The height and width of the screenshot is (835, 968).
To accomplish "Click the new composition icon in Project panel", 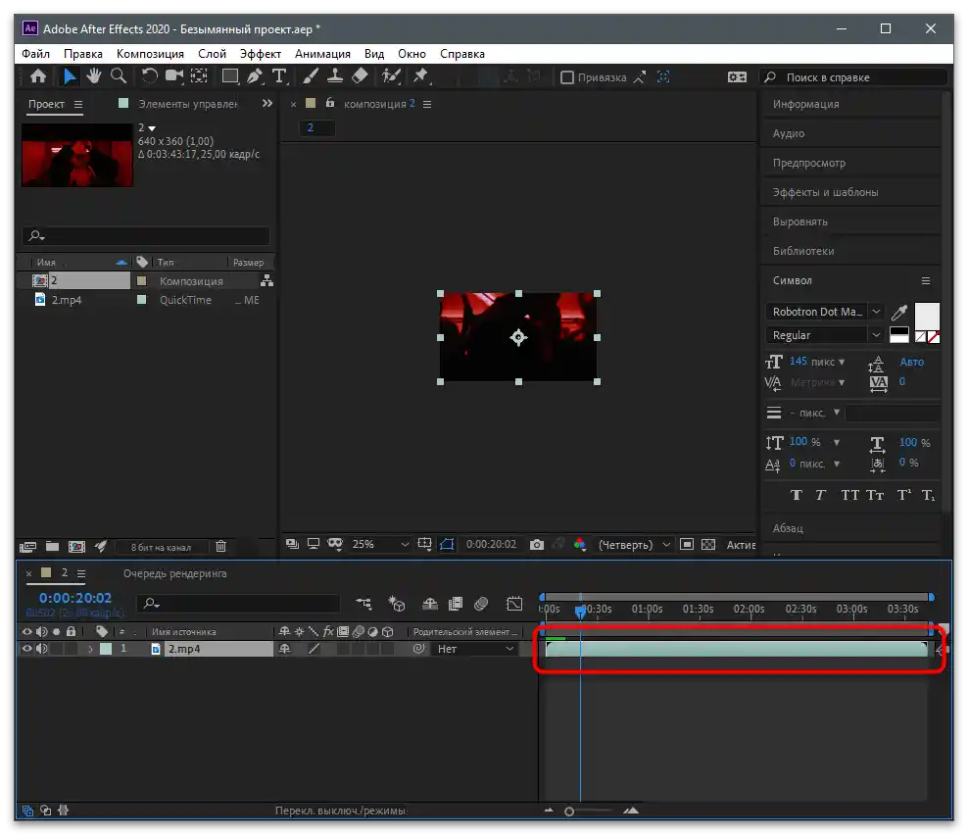I will [x=76, y=547].
